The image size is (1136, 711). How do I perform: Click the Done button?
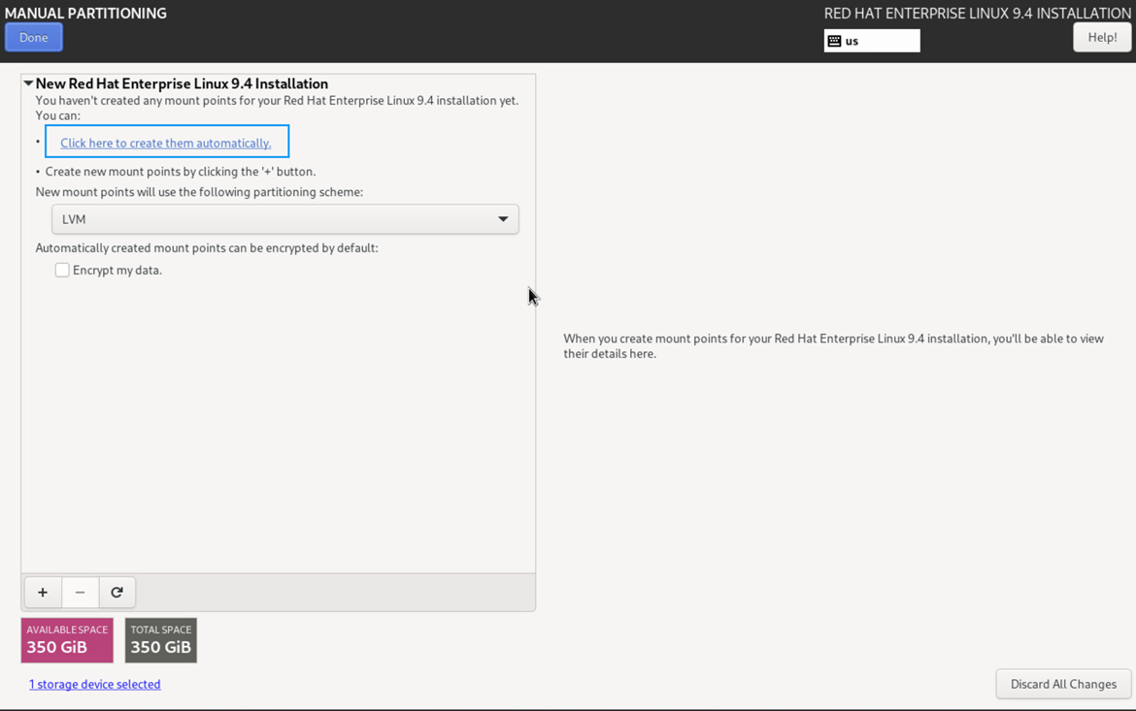pyautogui.click(x=33, y=38)
